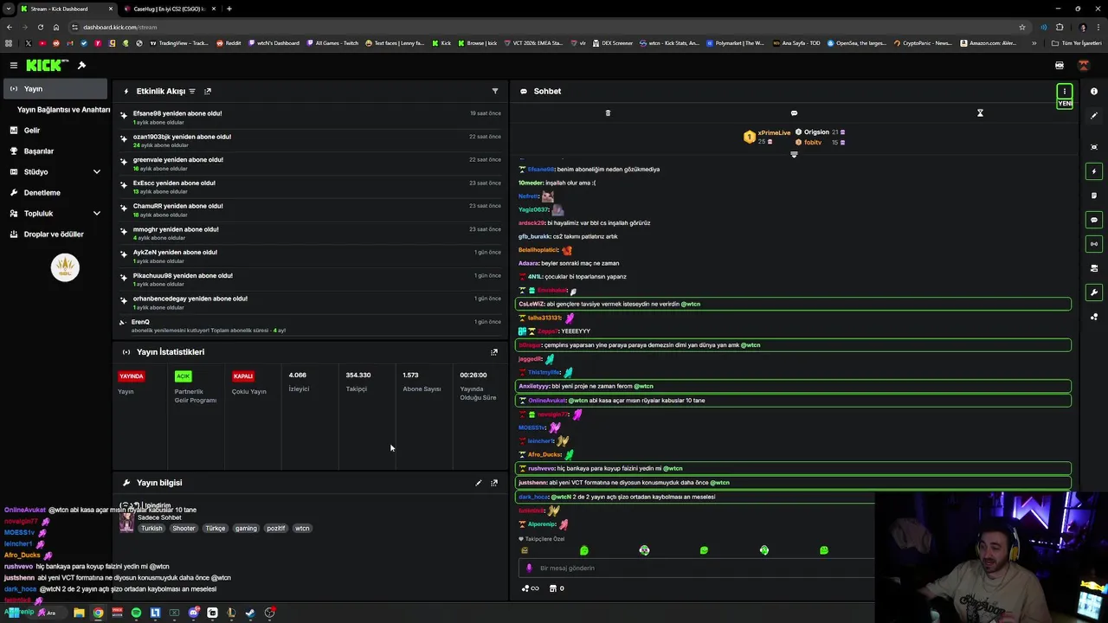Expand the Stüdyo sidebar section
Screen dimensions: 1108x623
pyautogui.click(x=55, y=171)
